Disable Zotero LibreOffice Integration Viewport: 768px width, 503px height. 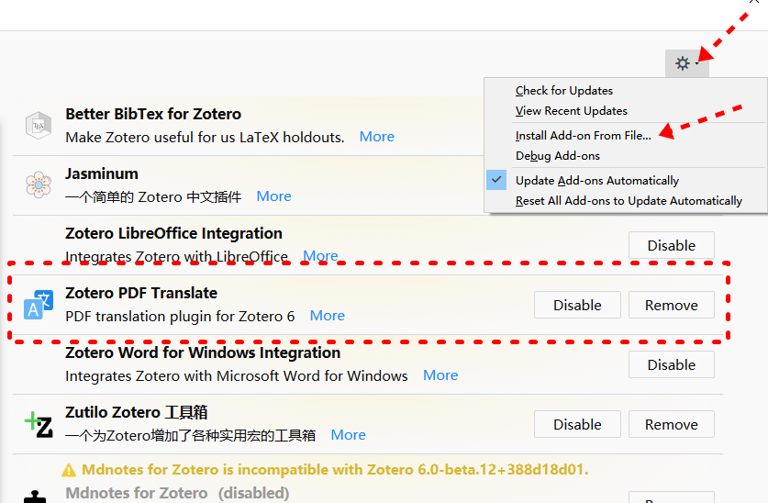pos(671,245)
